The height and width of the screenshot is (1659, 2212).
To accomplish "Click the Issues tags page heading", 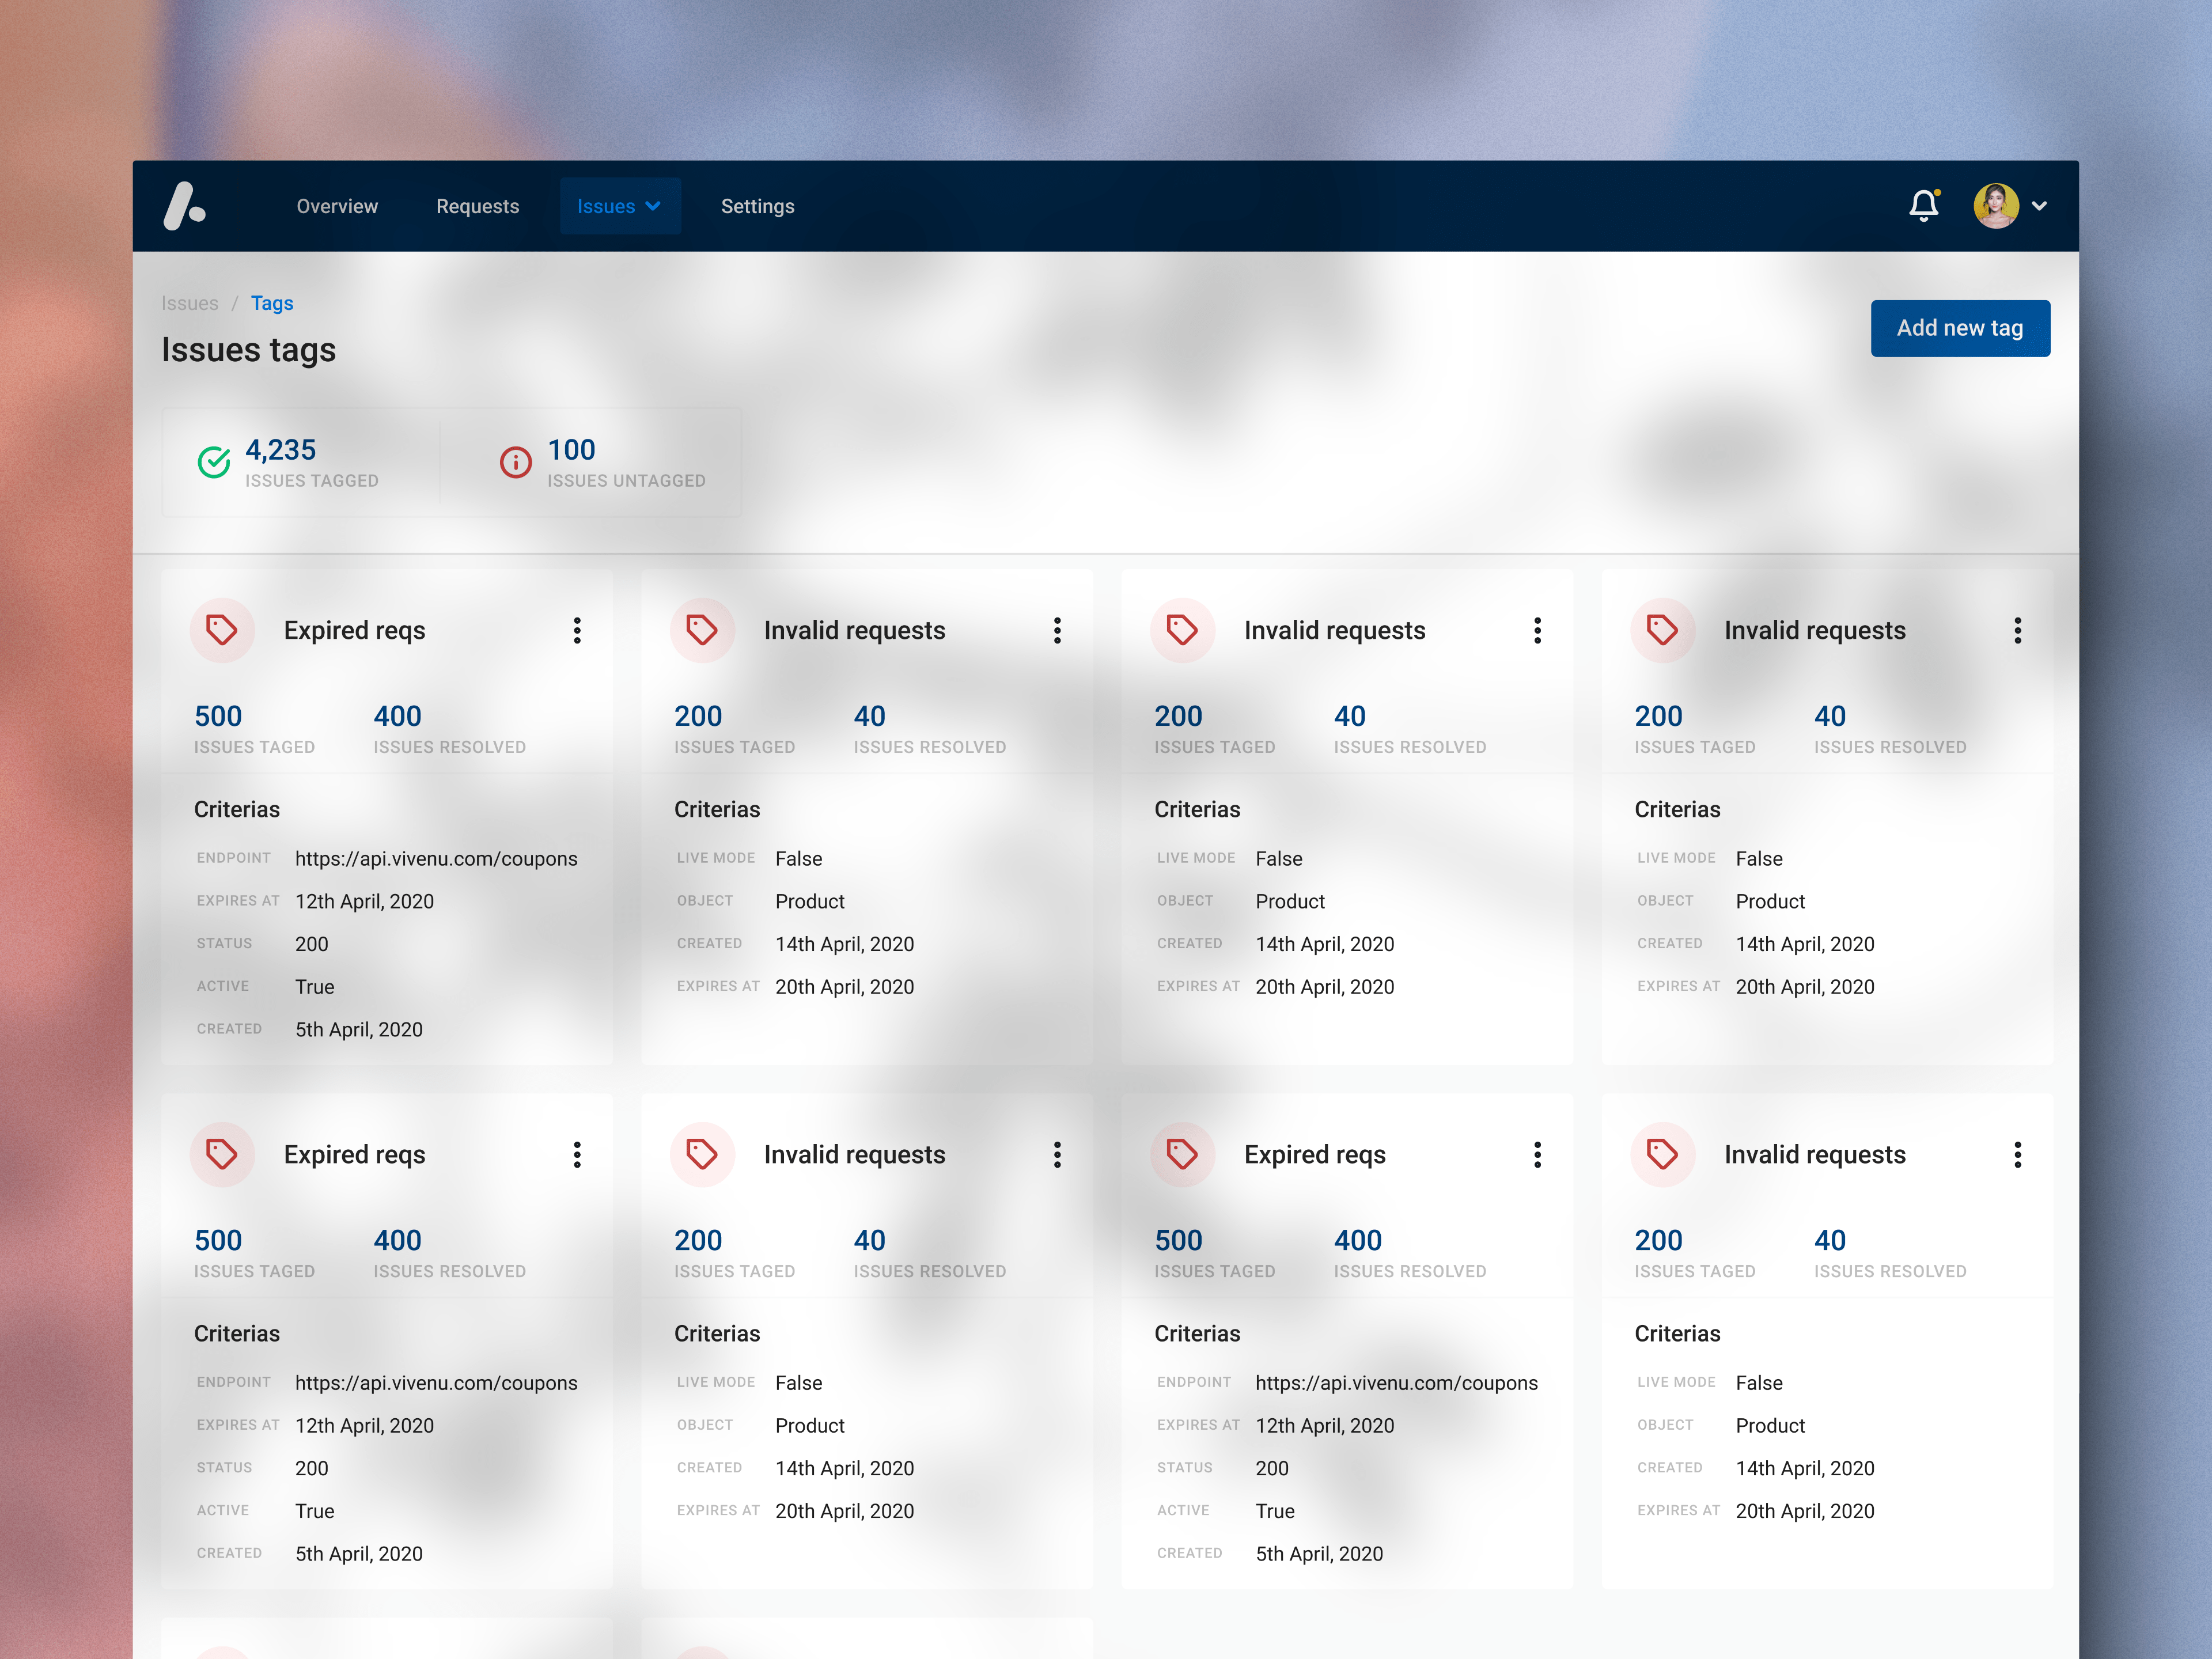I will tap(249, 350).
